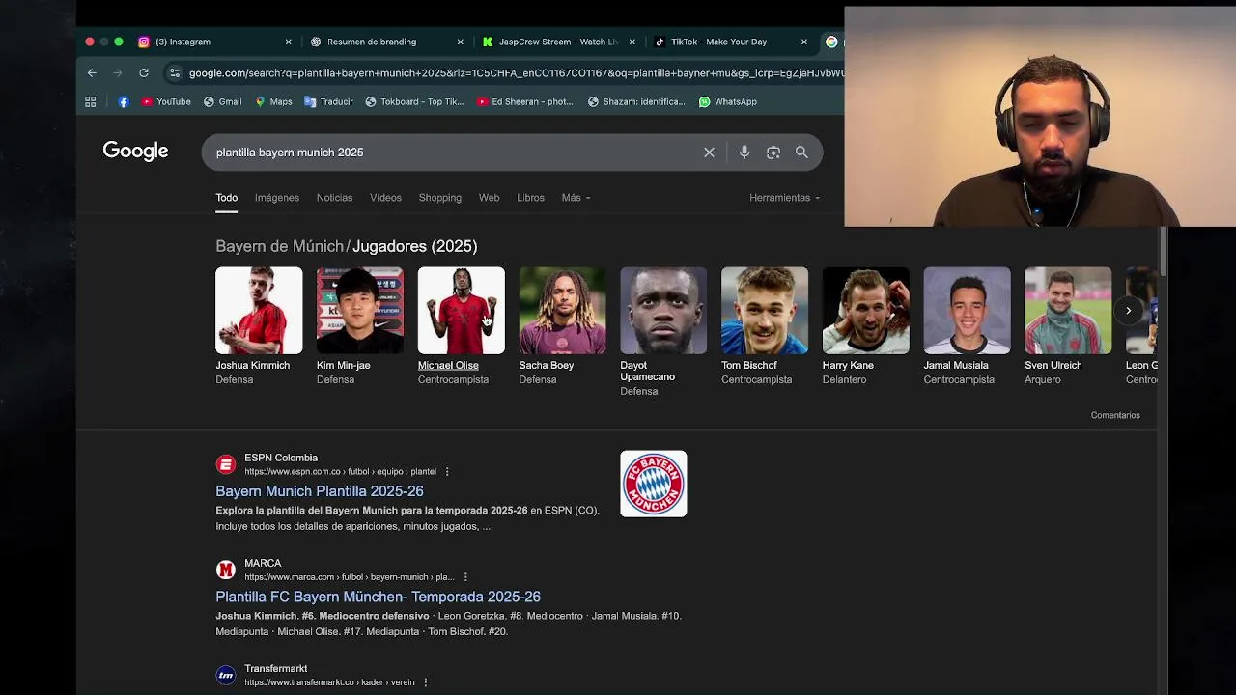Open the Shazam bookmark

[x=636, y=101]
